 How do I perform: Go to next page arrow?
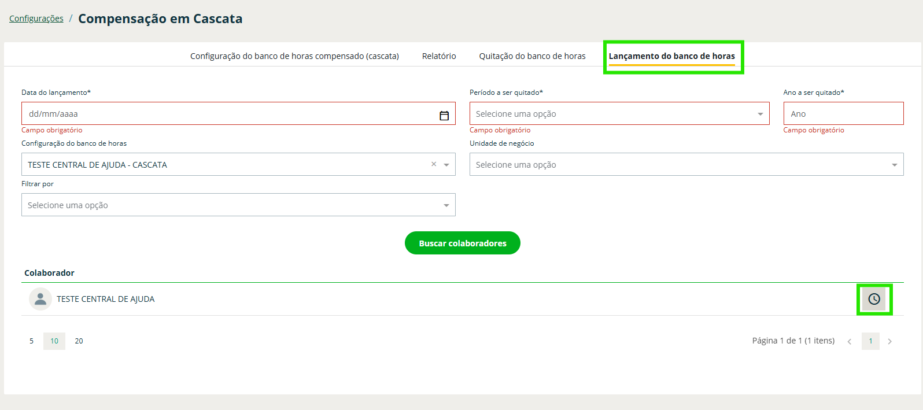889,341
